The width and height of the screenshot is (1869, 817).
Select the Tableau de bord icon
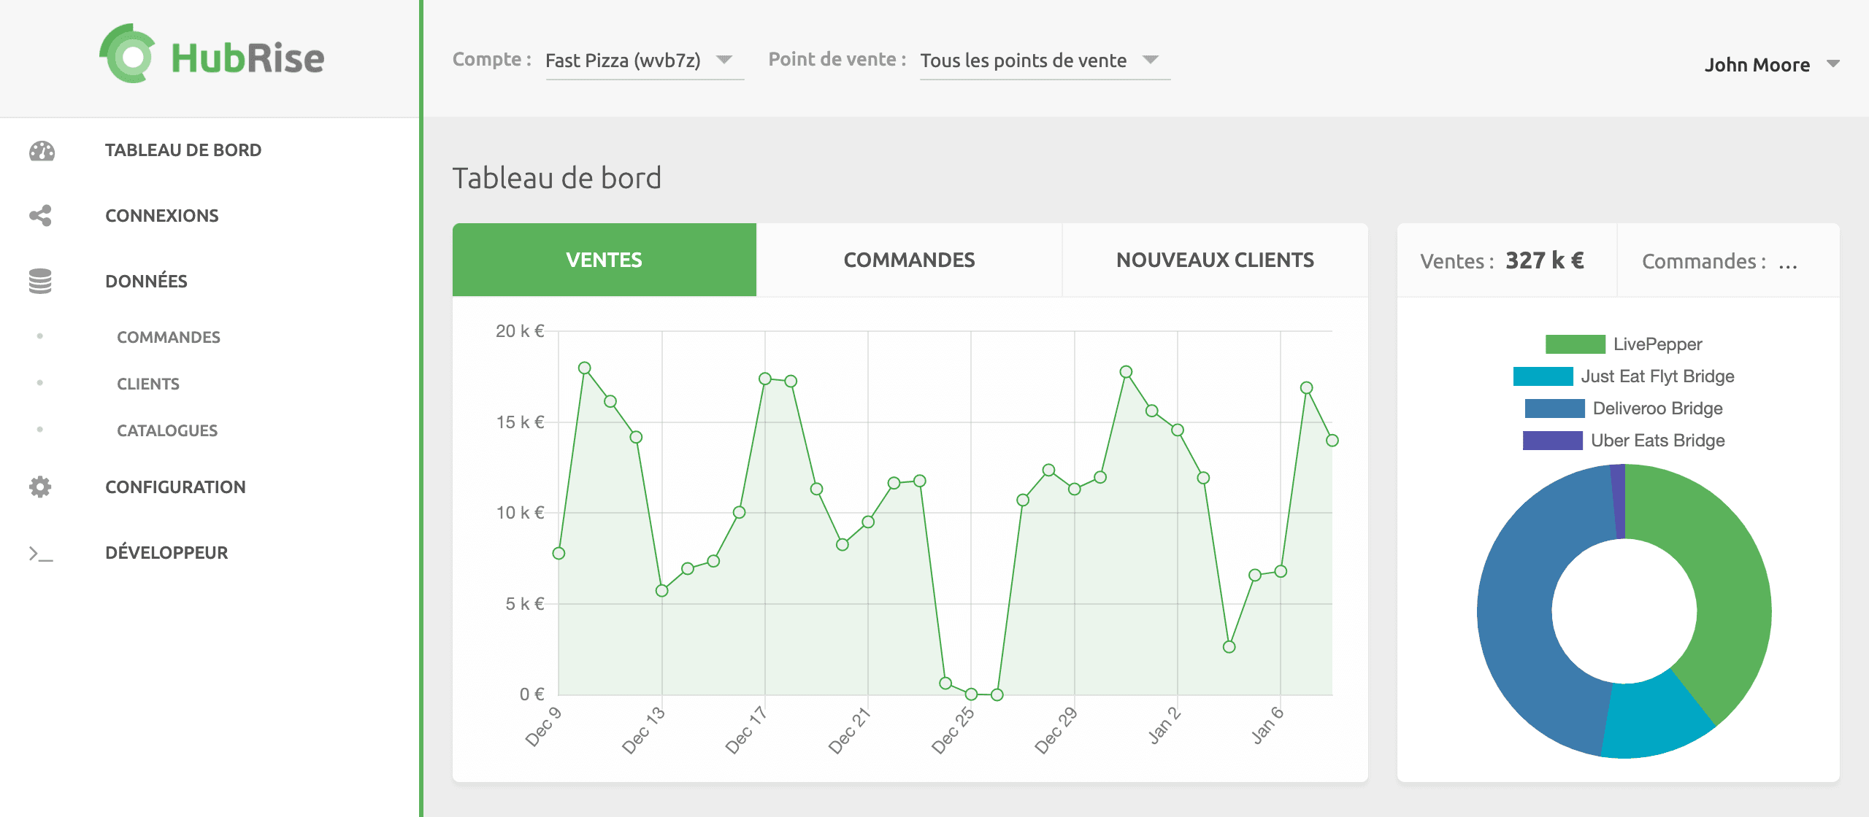pos(42,152)
